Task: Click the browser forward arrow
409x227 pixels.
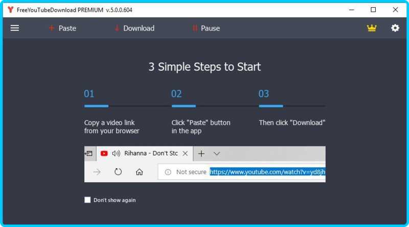Action: (x=97, y=172)
